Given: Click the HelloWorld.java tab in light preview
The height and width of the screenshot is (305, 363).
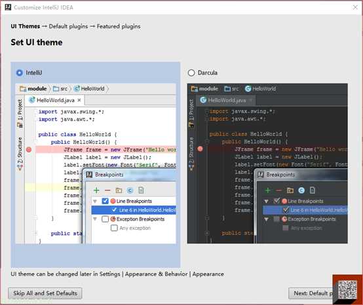Looking at the screenshot, I should (55, 100).
